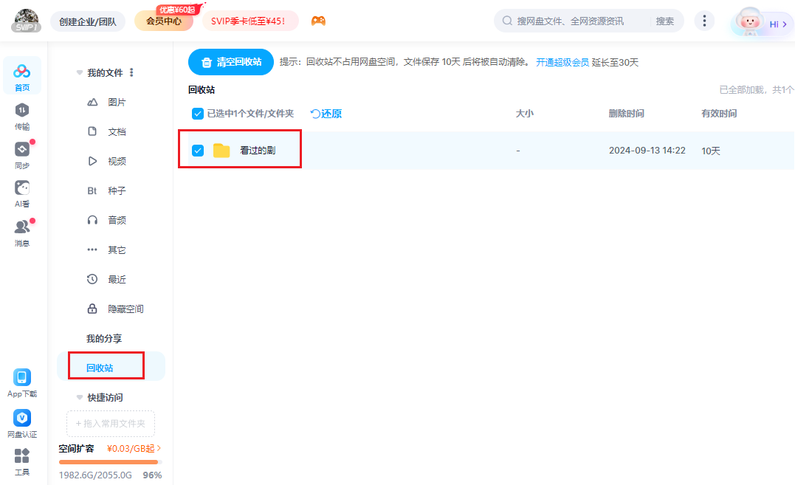Click the game controller icon in the top bar
The width and height of the screenshot is (795, 485).
coord(320,21)
